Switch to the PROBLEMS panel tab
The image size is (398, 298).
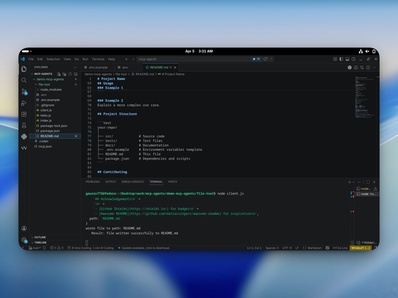tap(93, 182)
